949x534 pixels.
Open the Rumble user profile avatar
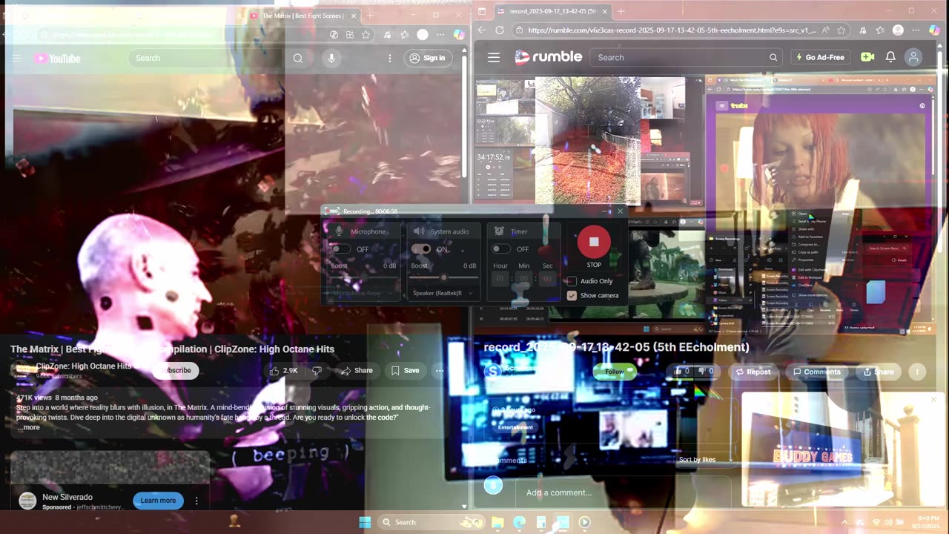(x=913, y=57)
